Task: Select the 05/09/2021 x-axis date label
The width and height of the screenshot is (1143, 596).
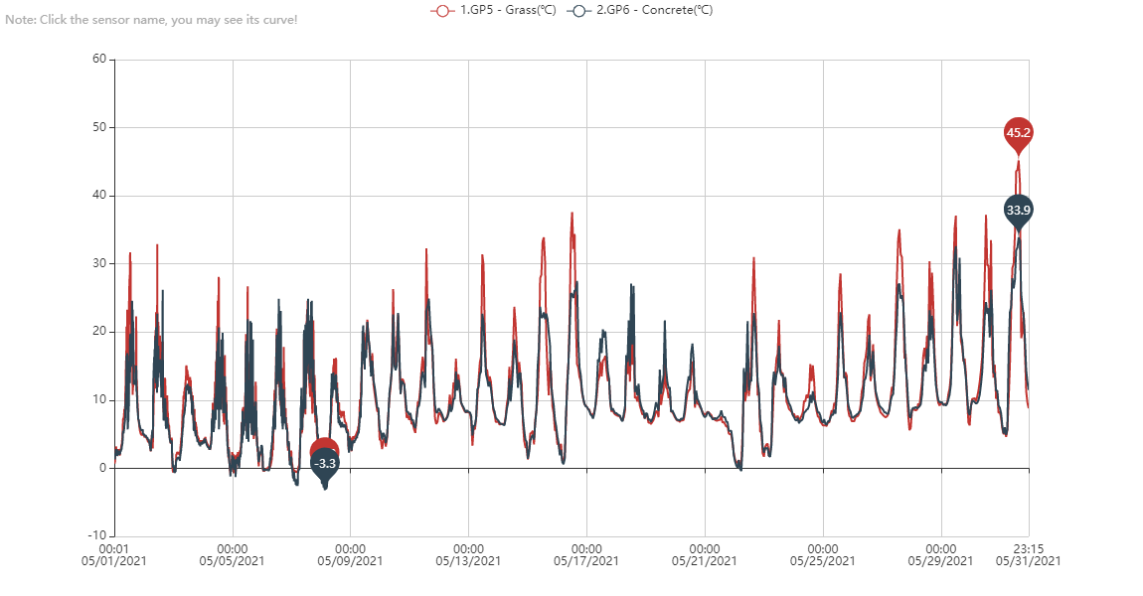Action: [x=350, y=560]
